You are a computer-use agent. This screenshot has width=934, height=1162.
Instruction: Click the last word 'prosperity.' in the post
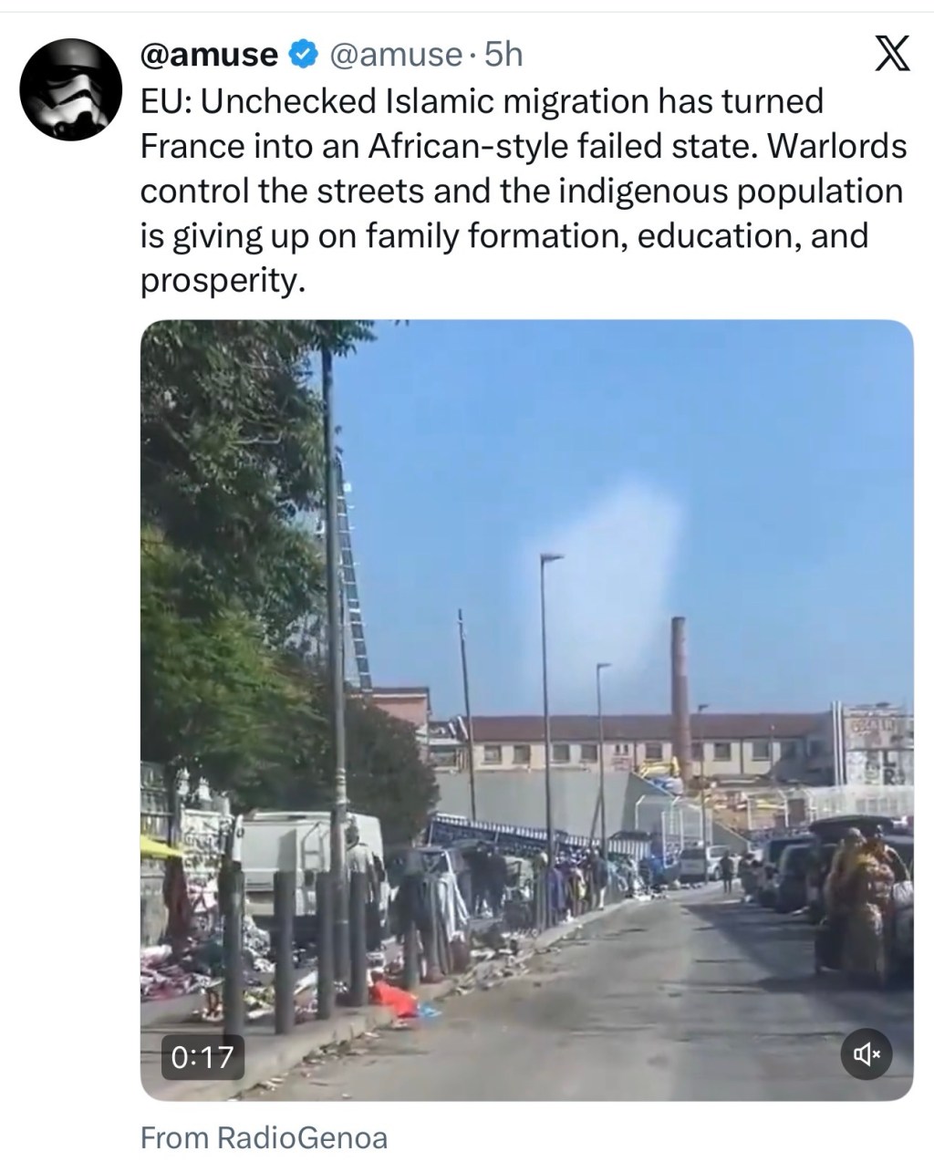tap(220, 282)
